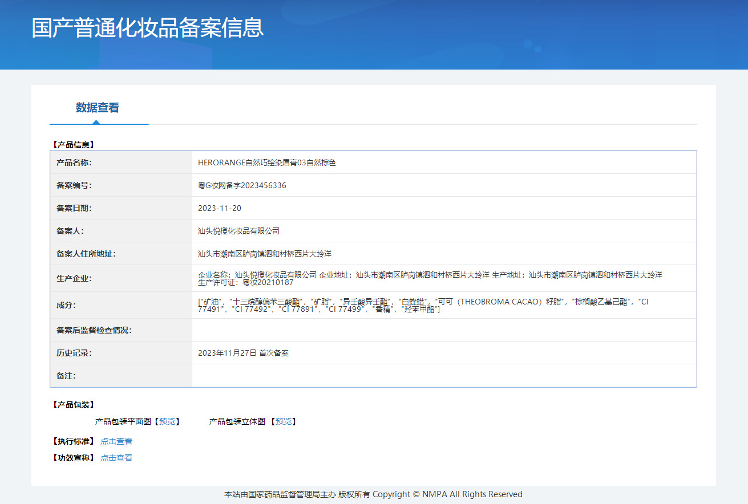This screenshot has height=504, width=748.
Task: Select address value in 备案人住所地址 row
Action: point(265,254)
